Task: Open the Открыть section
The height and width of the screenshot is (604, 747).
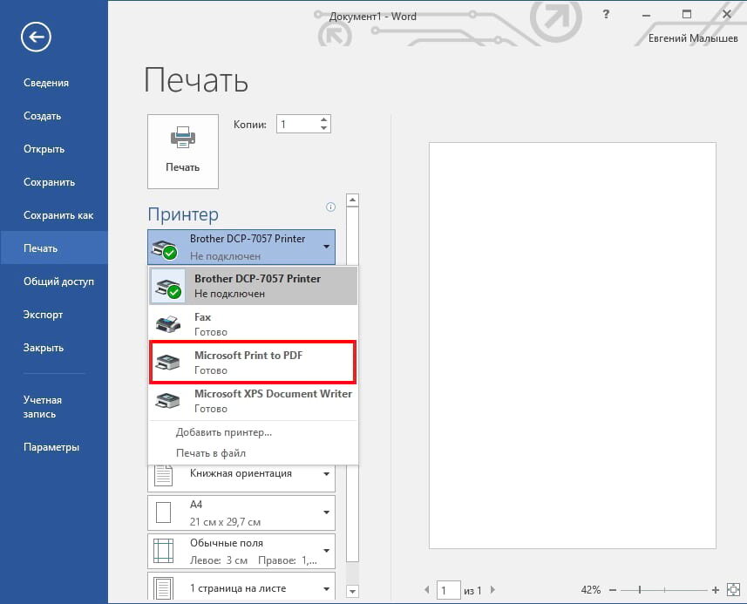Action: coord(44,149)
